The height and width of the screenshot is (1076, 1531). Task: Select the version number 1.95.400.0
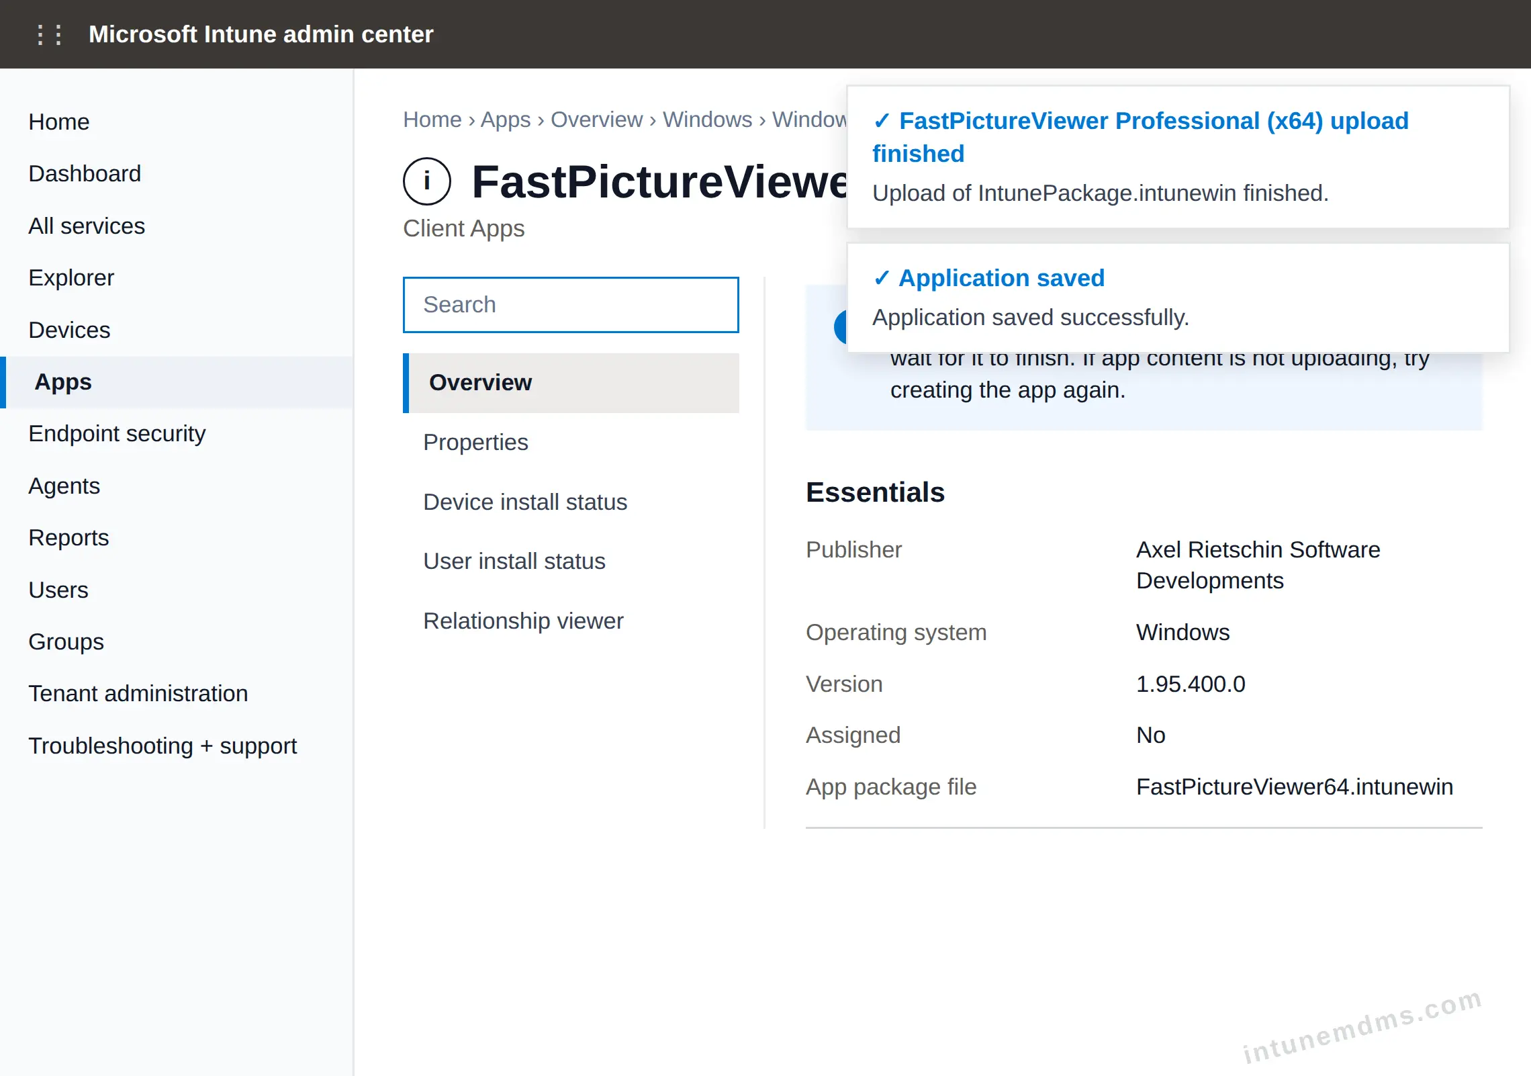click(x=1191, y=684)
